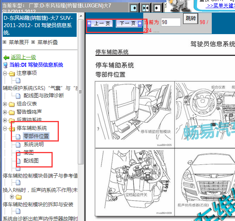
Task: Go to previous page with 上一页 button
Action: (100, 23)
